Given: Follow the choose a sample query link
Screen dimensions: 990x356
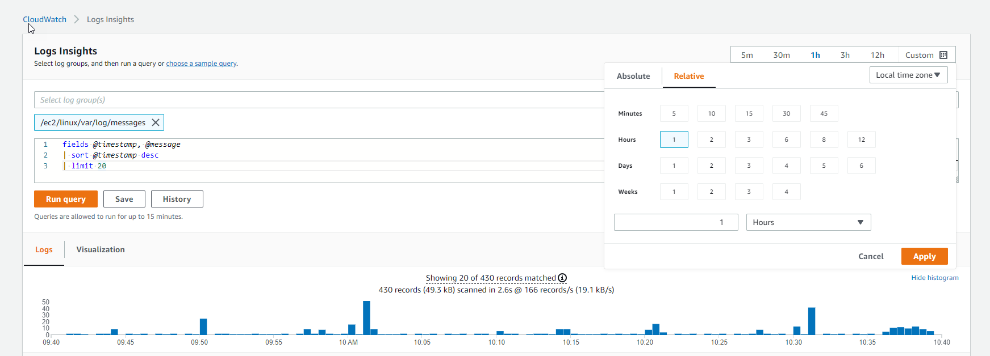Looking at the screenshot, I should (201, 63).
